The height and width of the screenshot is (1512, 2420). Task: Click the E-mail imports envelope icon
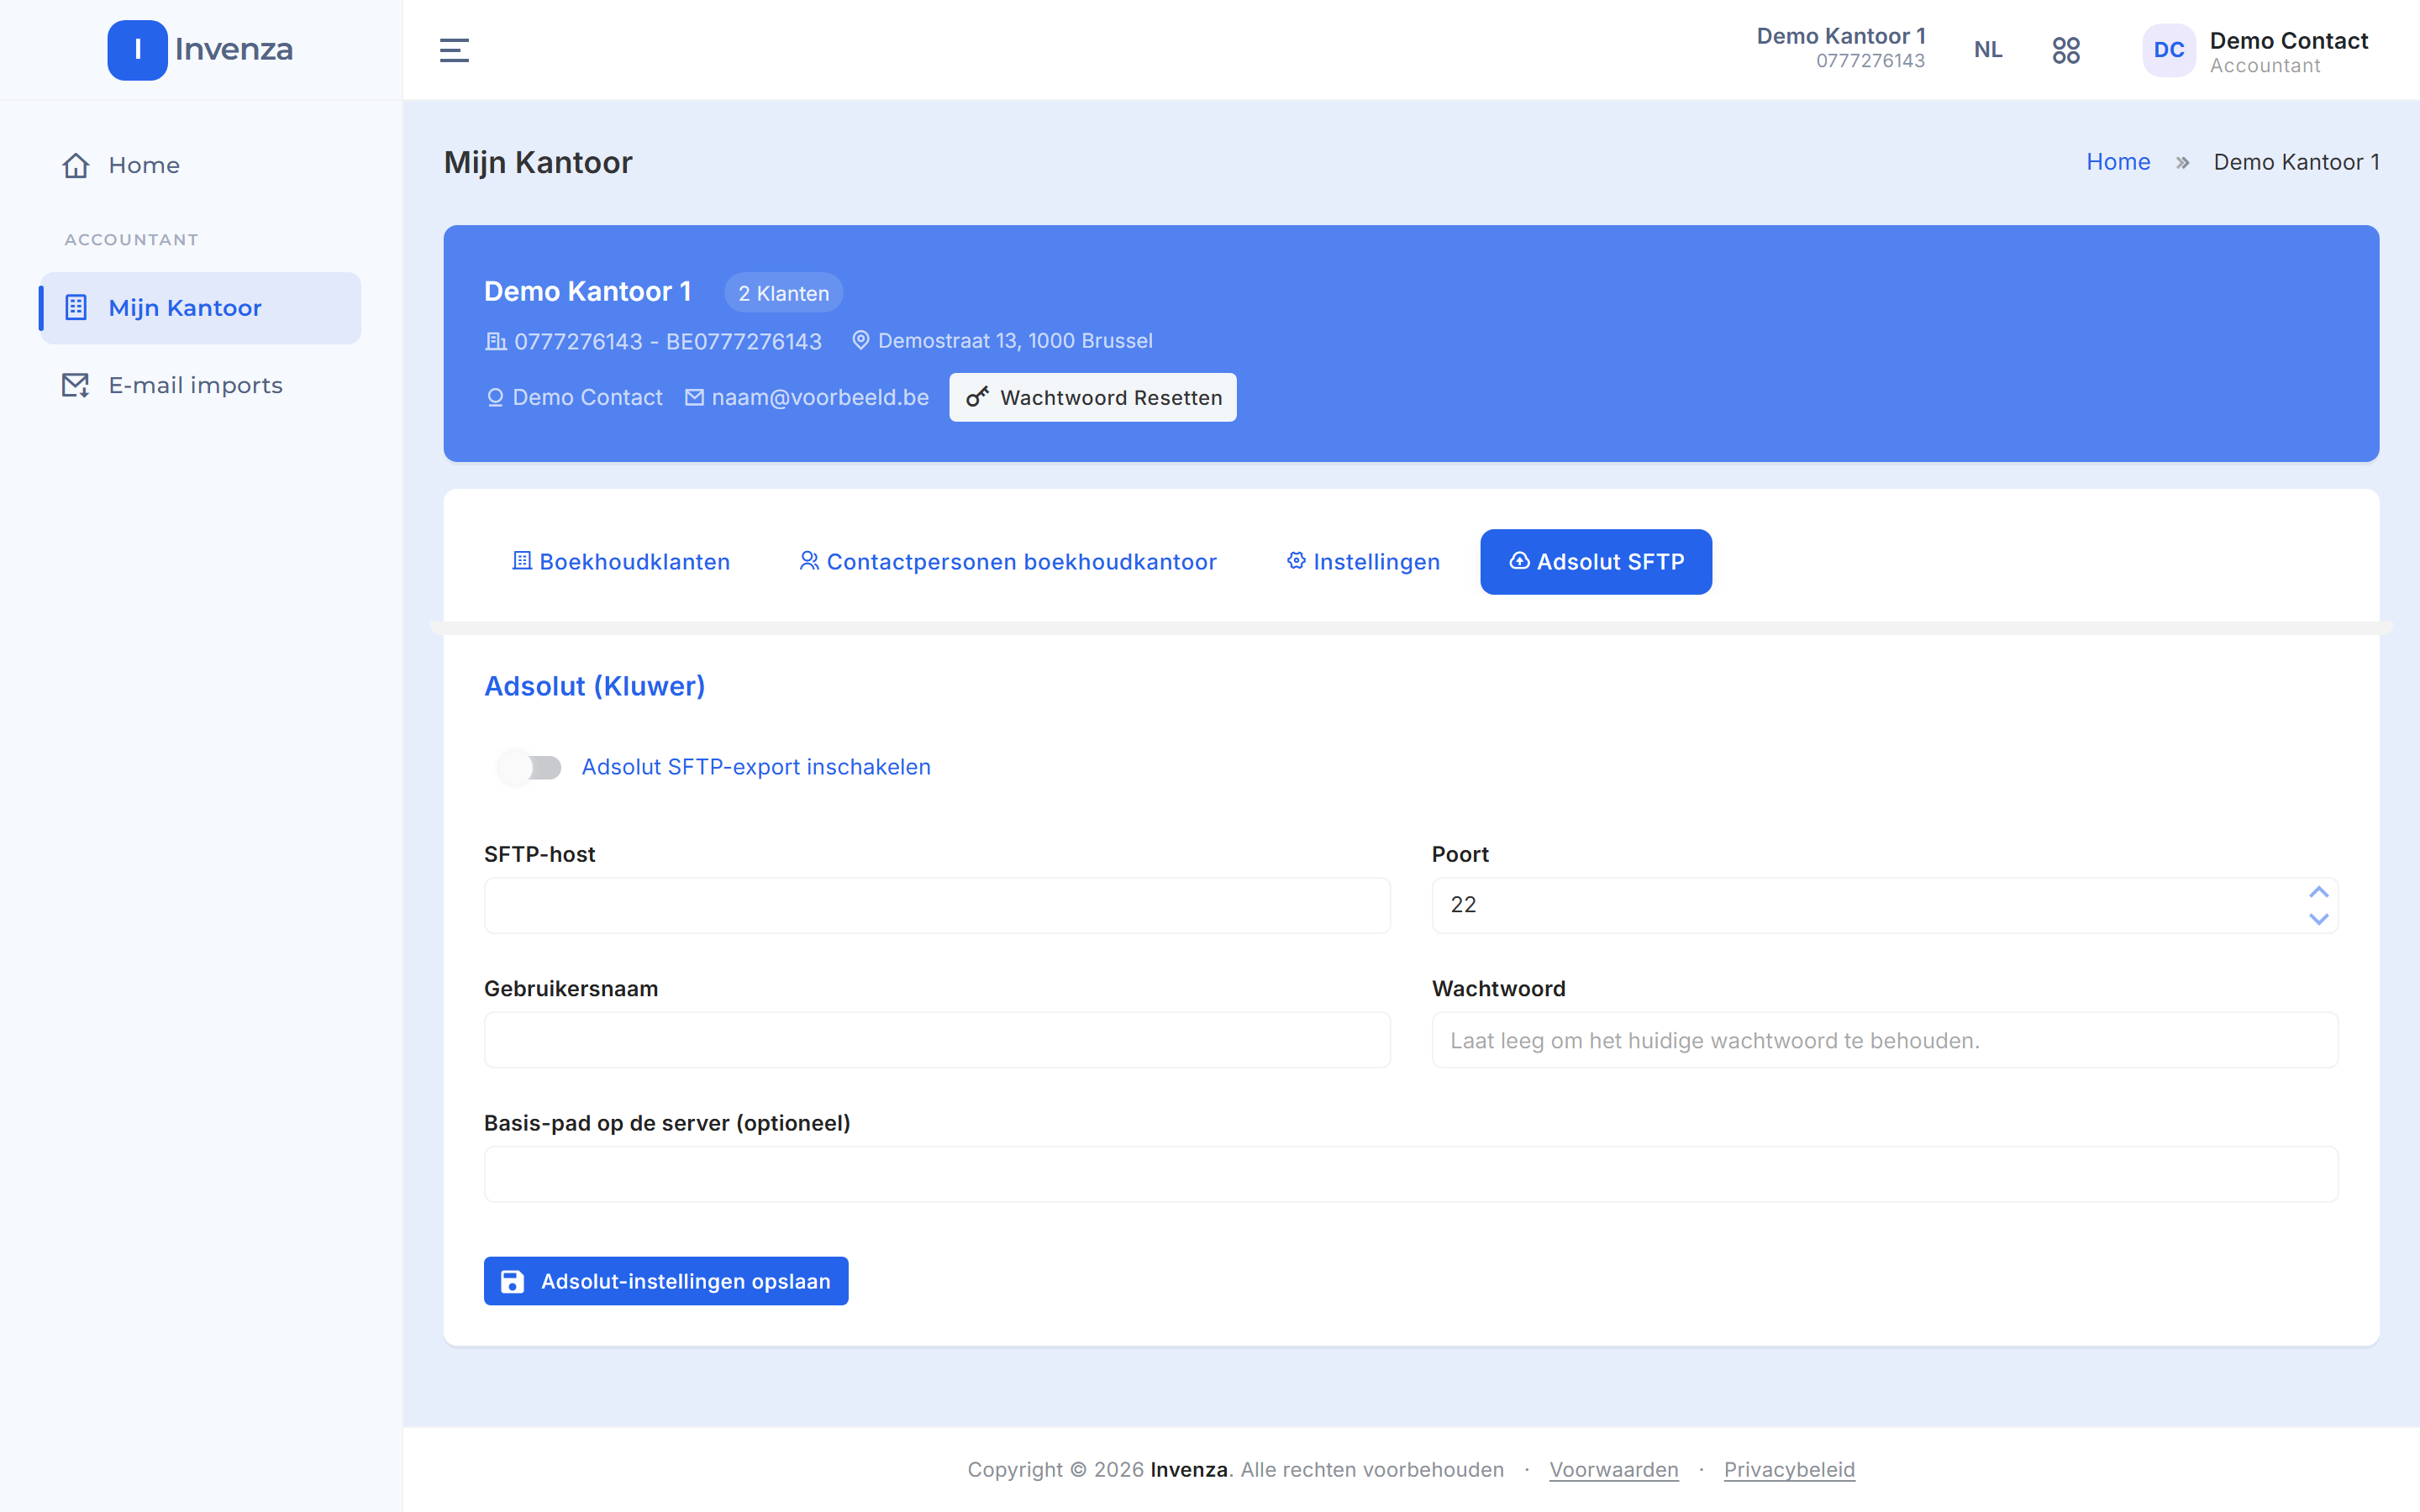[x=76, y=385]
